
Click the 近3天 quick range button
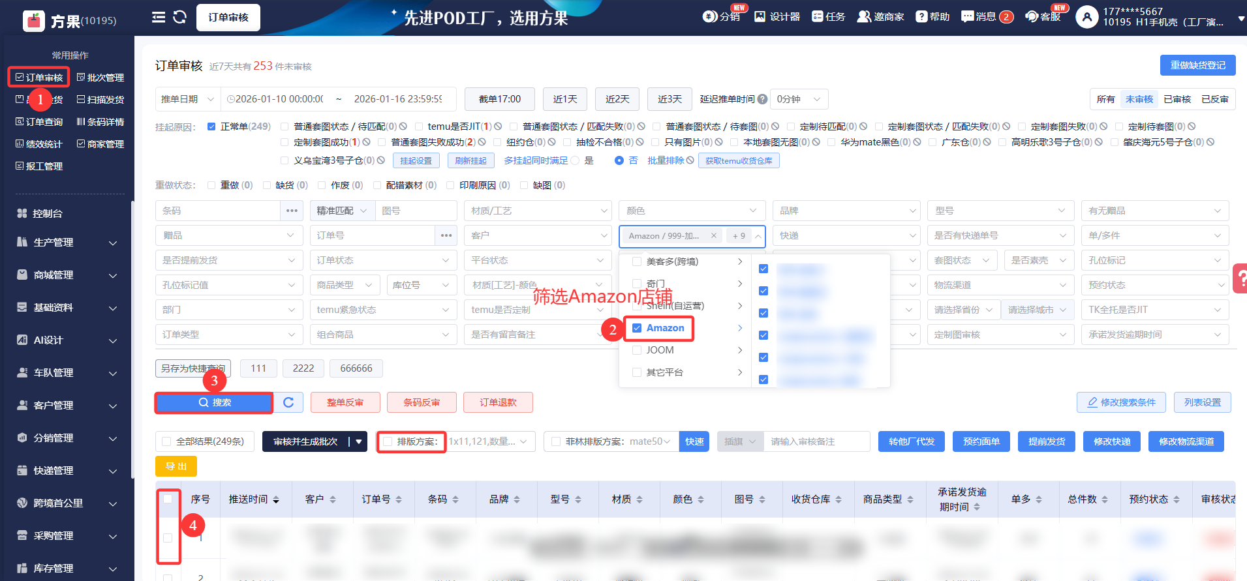coord(670,99)
